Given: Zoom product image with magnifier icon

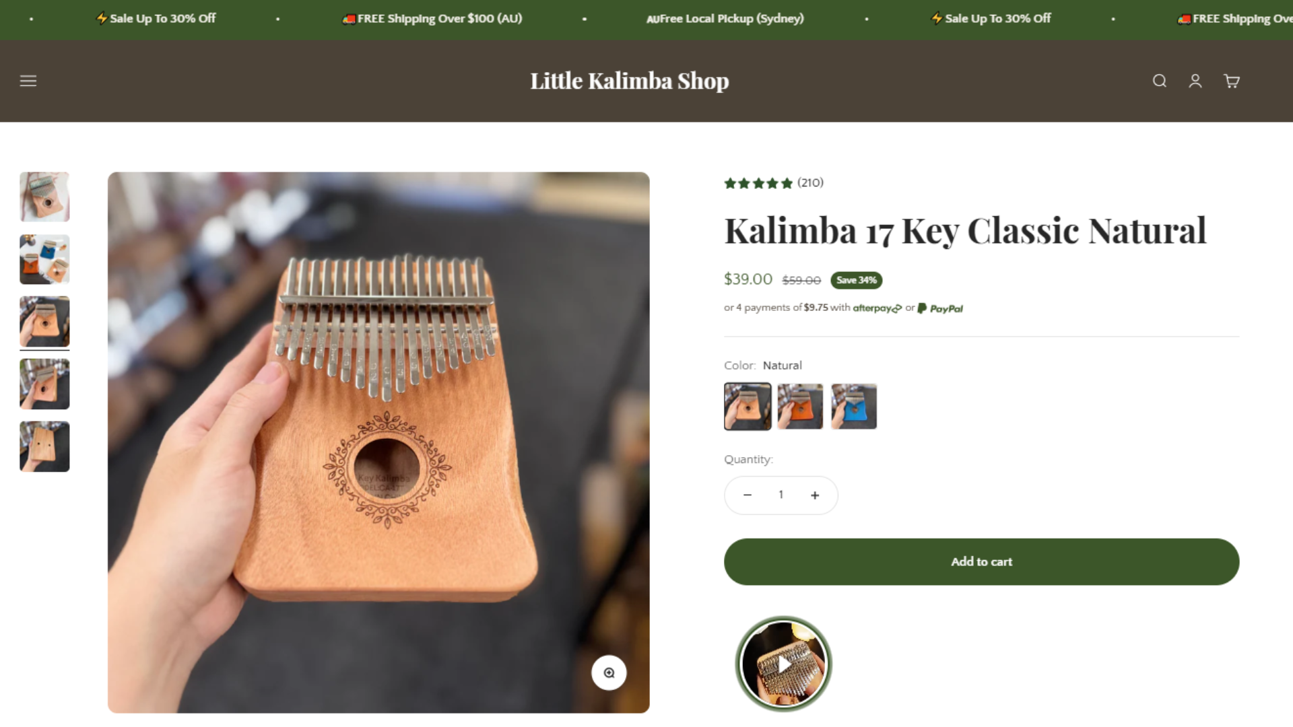Looking at the screenshot, I should coord(609,672).
